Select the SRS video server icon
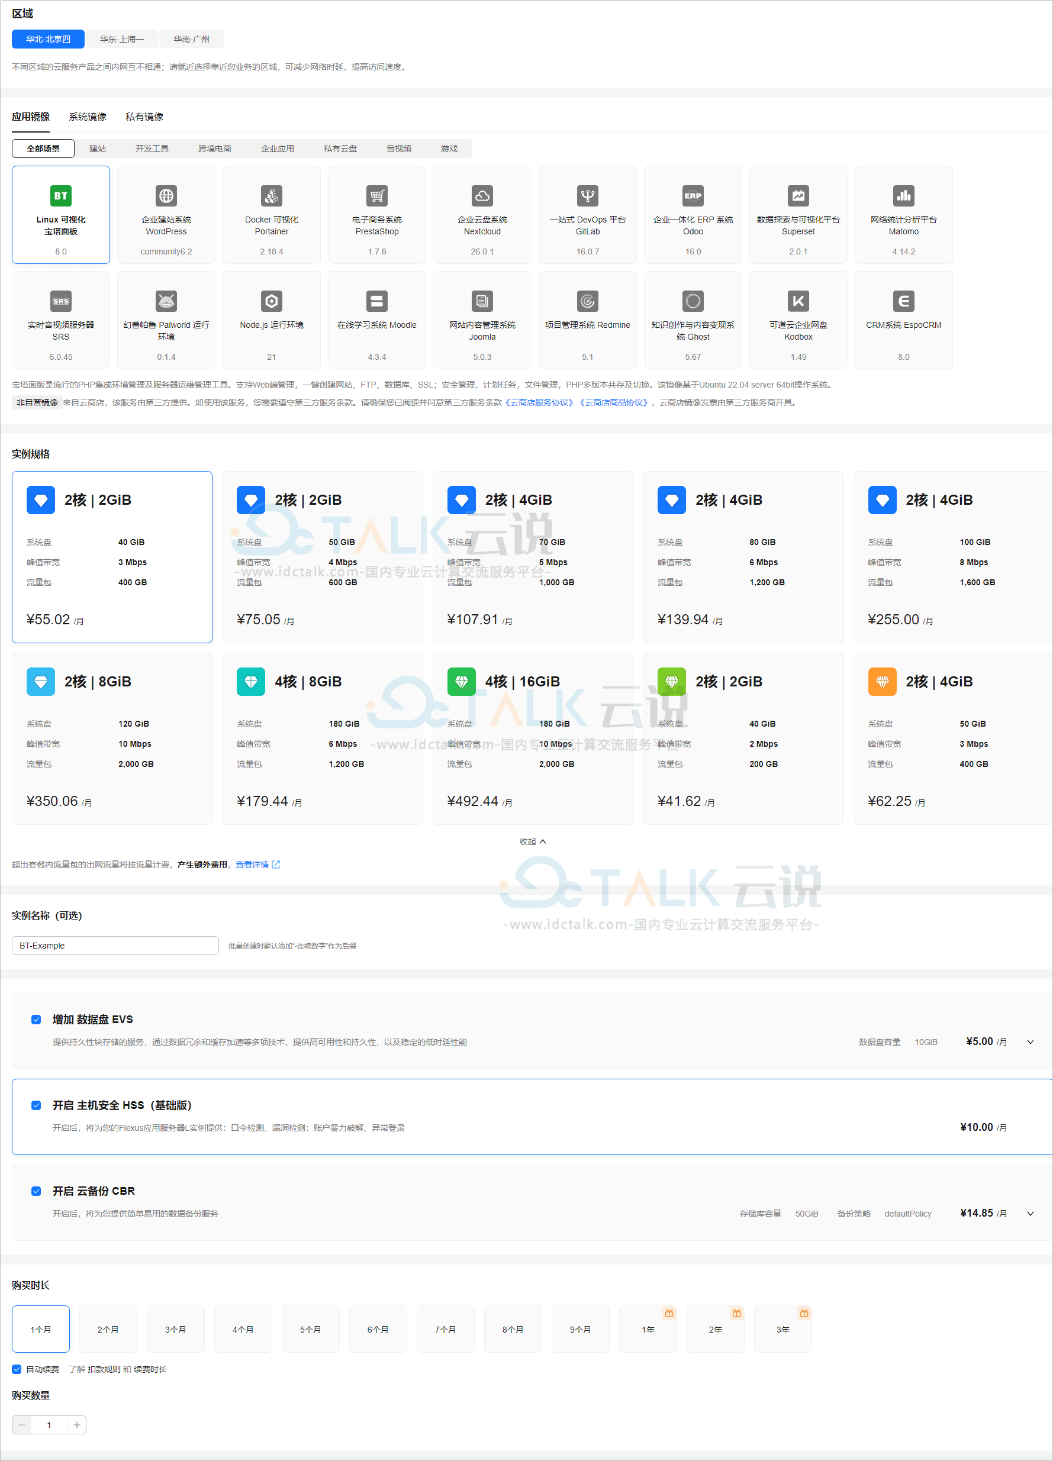Viewport: 1053px width, 1461px height. 60,301
